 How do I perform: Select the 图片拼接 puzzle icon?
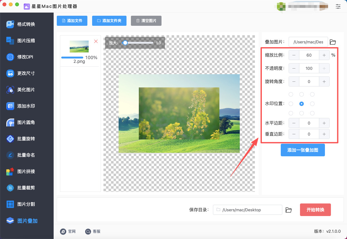coord(10,171)
